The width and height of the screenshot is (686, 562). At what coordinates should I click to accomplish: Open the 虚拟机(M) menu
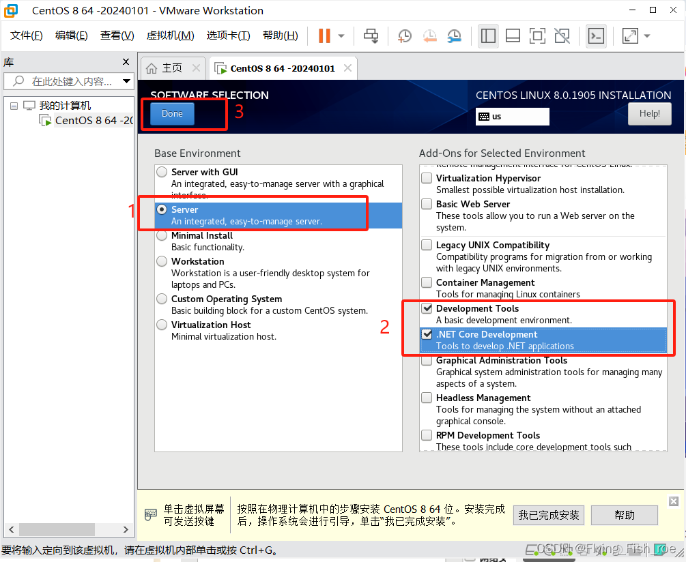(x=170, y=35)
